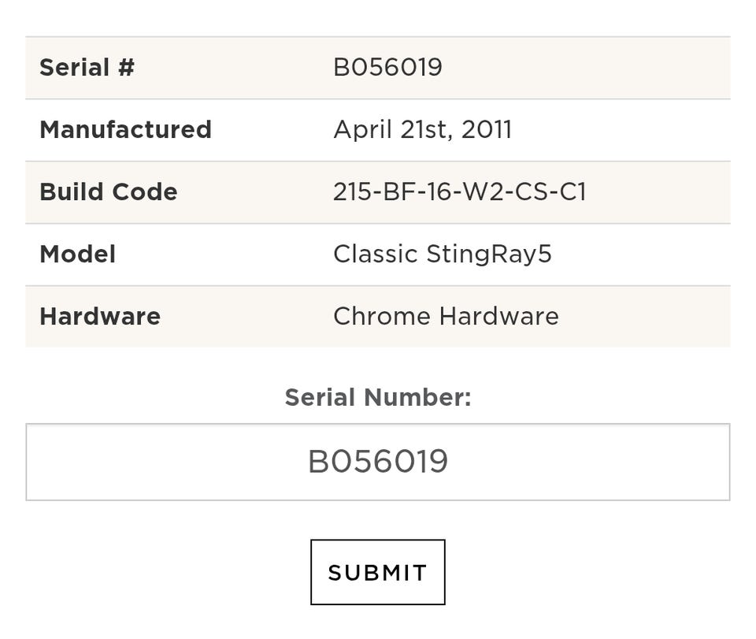756x639 pixels.
Task: Click the word "Chrome" in the Hardware row
Action: (382, 317)
